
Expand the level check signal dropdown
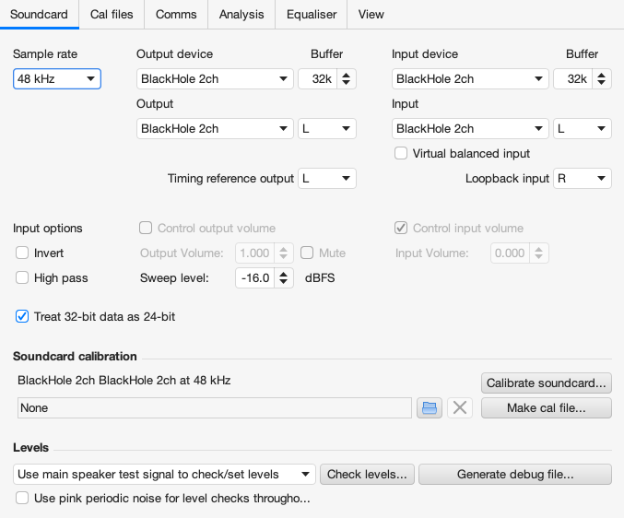[164, 475]
